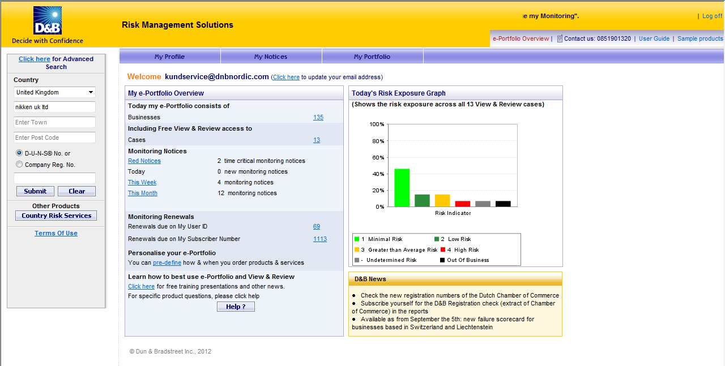Open the 1113 renewals on Subscriber Number
Viewport: 725px width, 366px height.
[320, 239]
